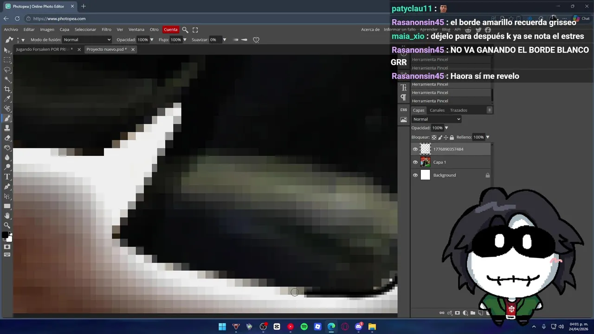
Task: Hide the Capa 1 layer
Action: 415,162
